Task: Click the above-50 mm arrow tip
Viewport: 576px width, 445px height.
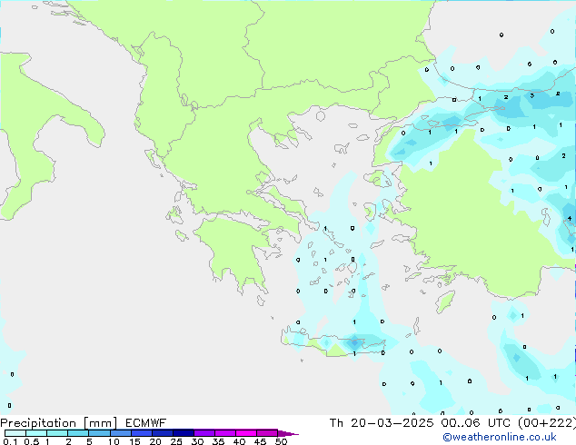Action: (x=288, y=433)
